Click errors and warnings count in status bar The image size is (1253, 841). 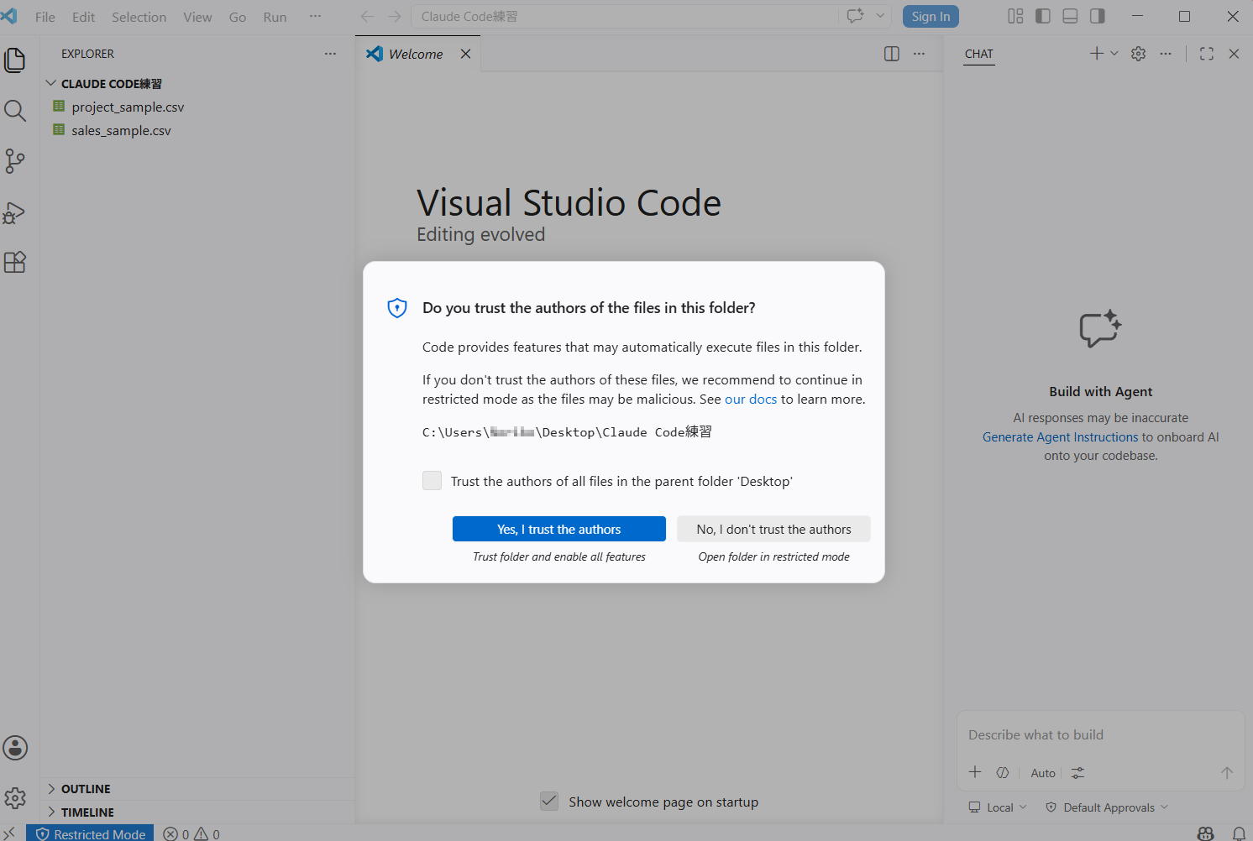191,833
